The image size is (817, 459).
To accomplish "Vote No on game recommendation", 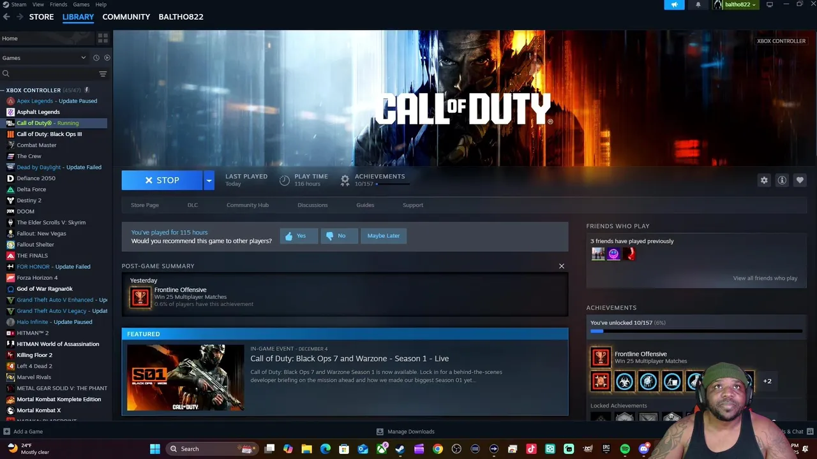I will coord(338,236).
